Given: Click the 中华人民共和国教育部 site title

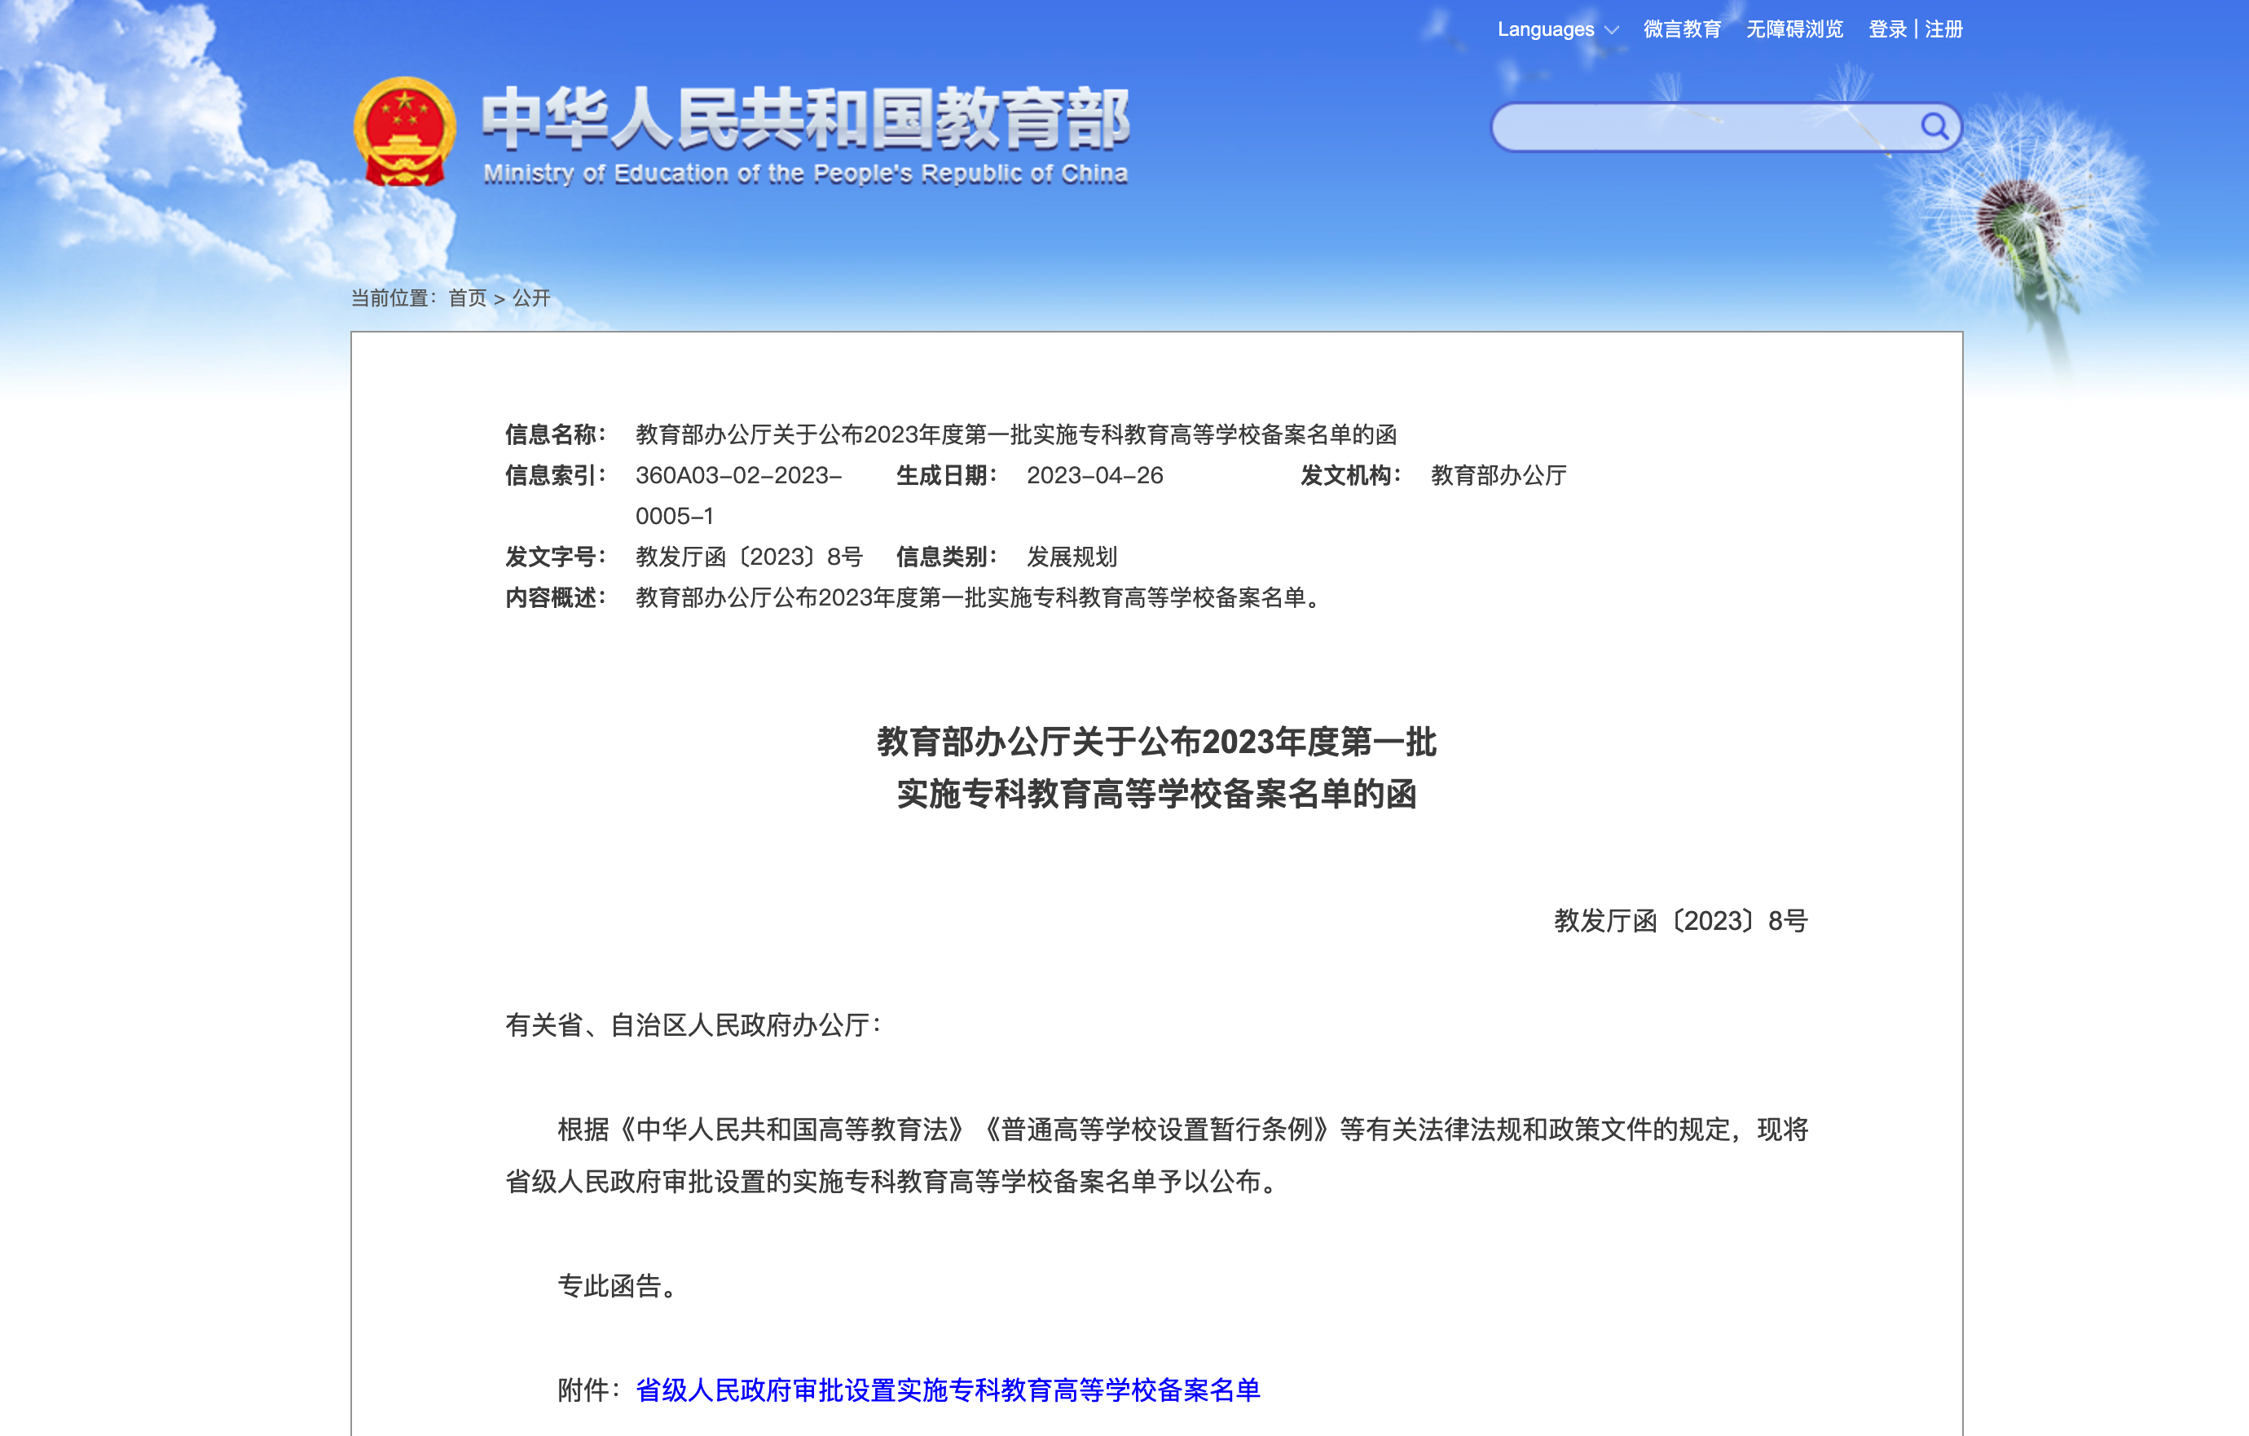Looking at the screenshot, I should pos(805,119).
